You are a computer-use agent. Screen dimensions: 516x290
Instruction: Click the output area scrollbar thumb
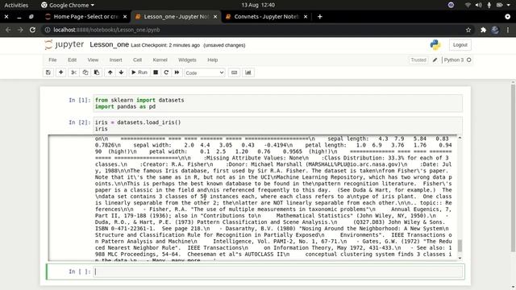(460, 246)
